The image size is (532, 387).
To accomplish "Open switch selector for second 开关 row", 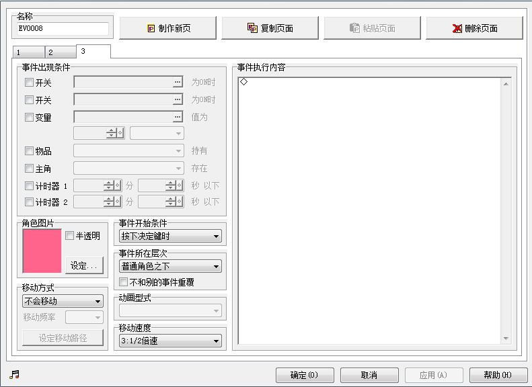I will (x=178, y=99).
